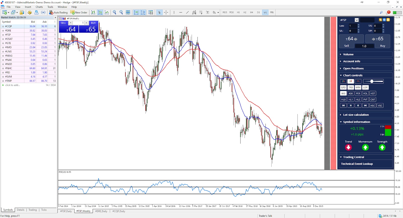Collapse the Trading Central section
The width and height of the screenshot is (403, 218).
(365, 157)
